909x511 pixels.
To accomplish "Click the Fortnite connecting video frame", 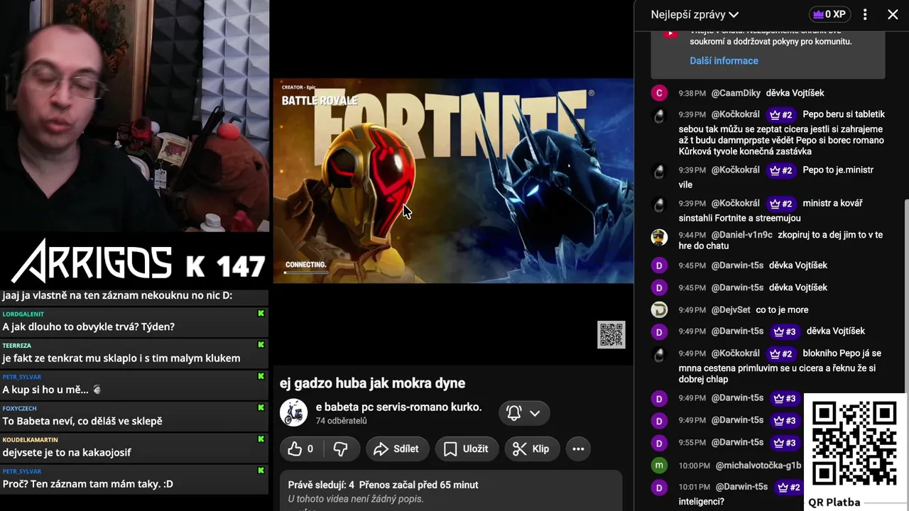I will [453, 181].
